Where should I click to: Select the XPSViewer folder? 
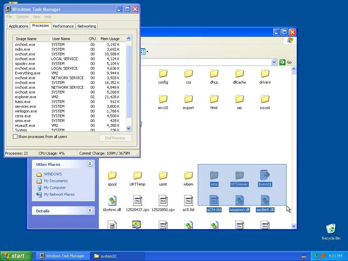(x=239, y=179)
